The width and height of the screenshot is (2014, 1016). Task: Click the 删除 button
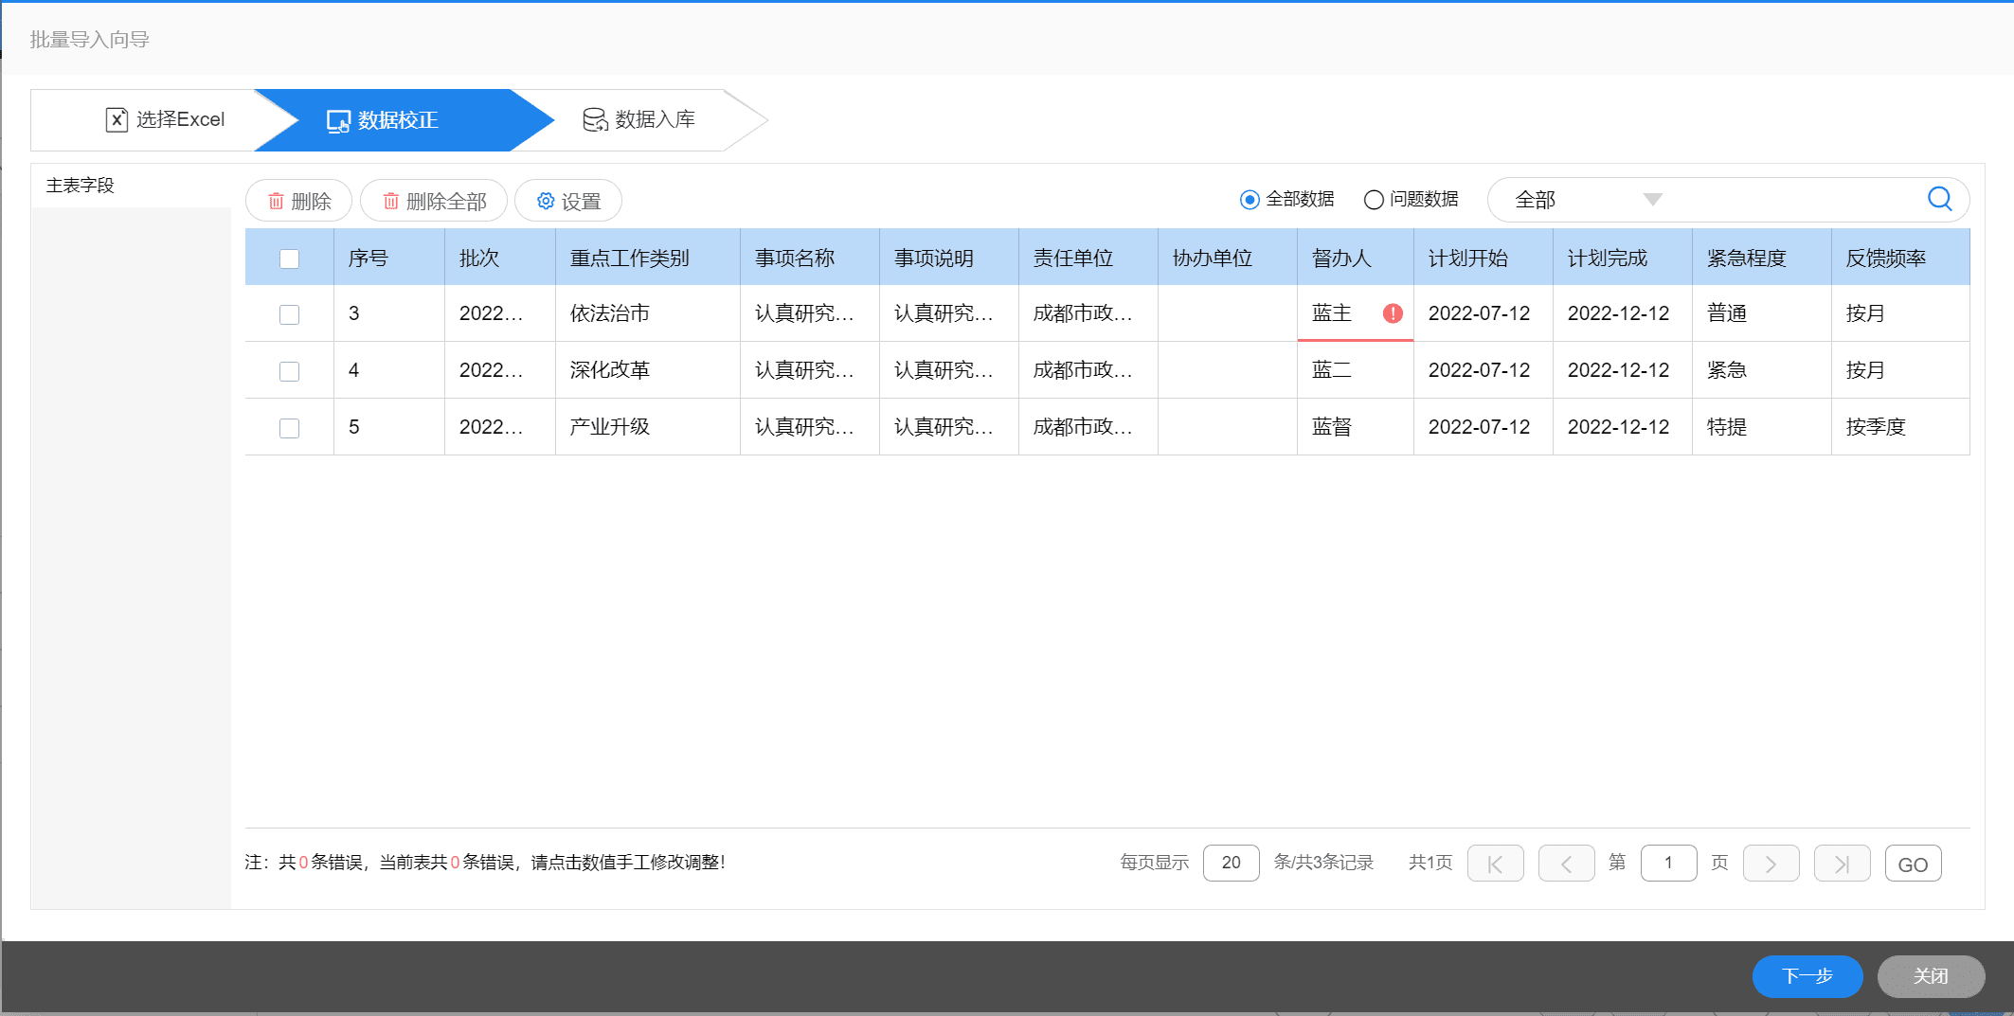point(298,201)
